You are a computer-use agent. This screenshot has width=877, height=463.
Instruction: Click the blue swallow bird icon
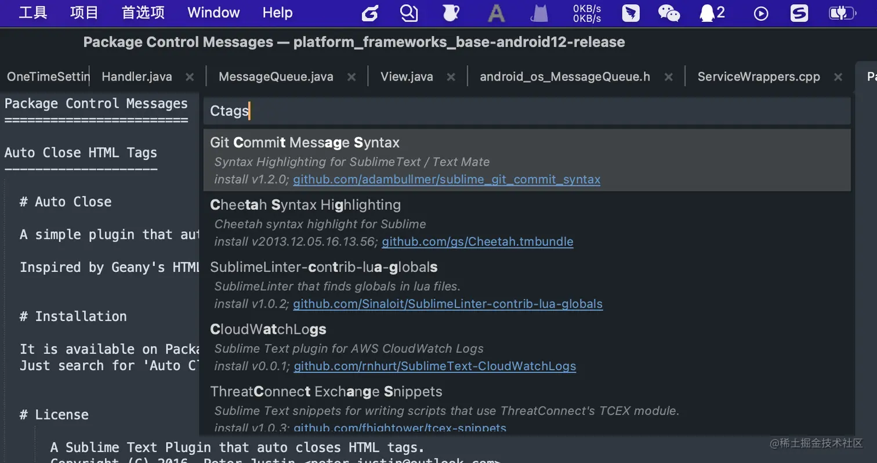(630, 13)
